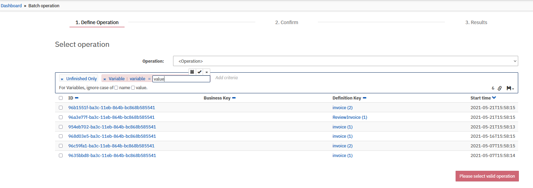Go to the 2. Confirm step
The image size is (533, 188).
pos(287,22)
